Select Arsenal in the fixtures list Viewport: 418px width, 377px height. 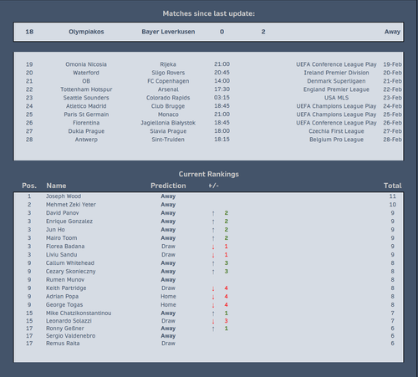pos(168,89)
